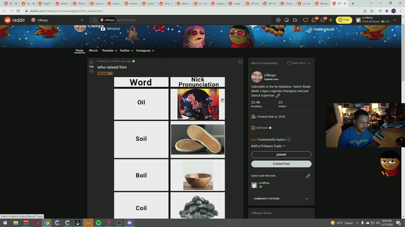Viewport: 405px width, 227px height.
Task: Open the Merch tab
Action: (x=93, y=50)
